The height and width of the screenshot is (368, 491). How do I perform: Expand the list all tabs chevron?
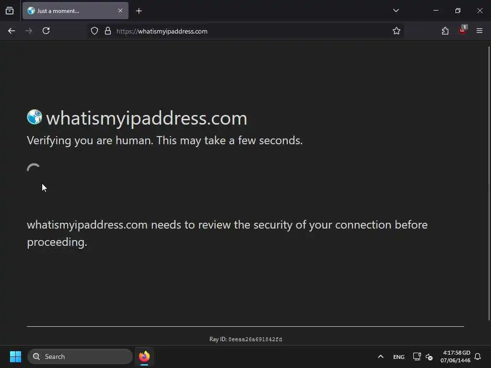click(x=396, y=11)
